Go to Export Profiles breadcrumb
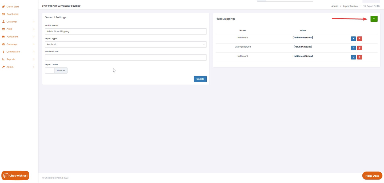384x183 pixels. [350, 6]
